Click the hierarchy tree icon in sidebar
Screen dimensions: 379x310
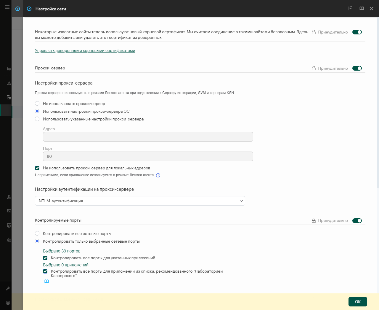tap(9, 97)
